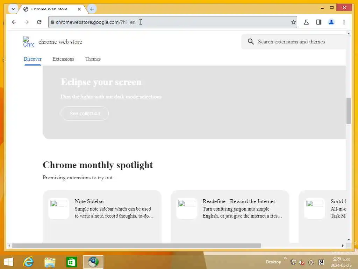
Task: Click the muted volume tray icon
Action: tap(302, 262)
